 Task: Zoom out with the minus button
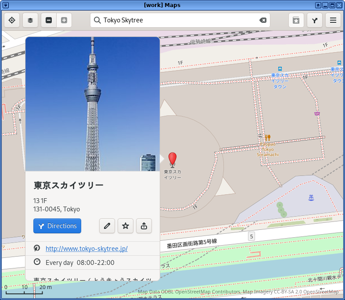click(49, 20)
